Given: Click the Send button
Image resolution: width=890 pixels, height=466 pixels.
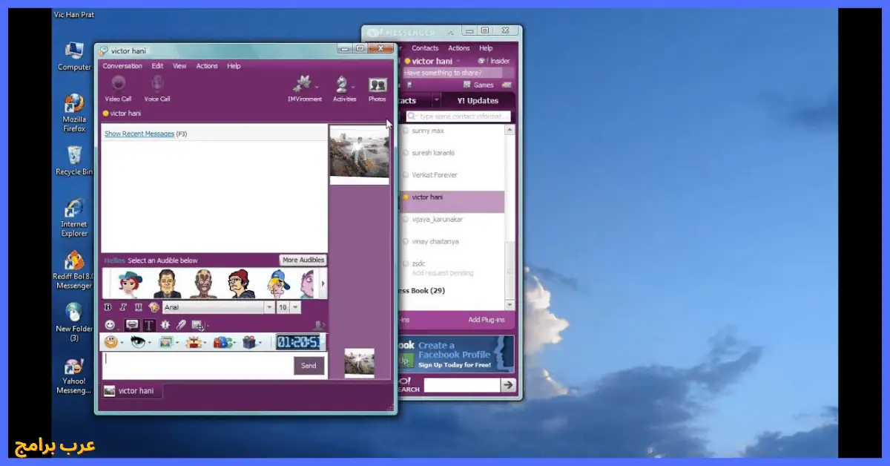Looking at the screenshot, I should (x=309, y=366).
